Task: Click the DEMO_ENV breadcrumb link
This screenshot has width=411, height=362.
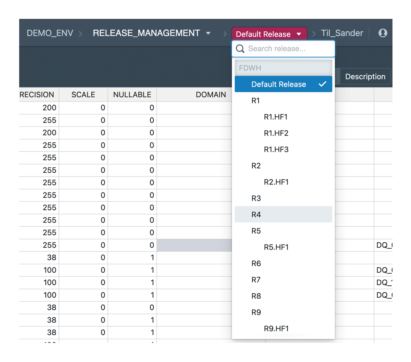Action: coord(50,33)
